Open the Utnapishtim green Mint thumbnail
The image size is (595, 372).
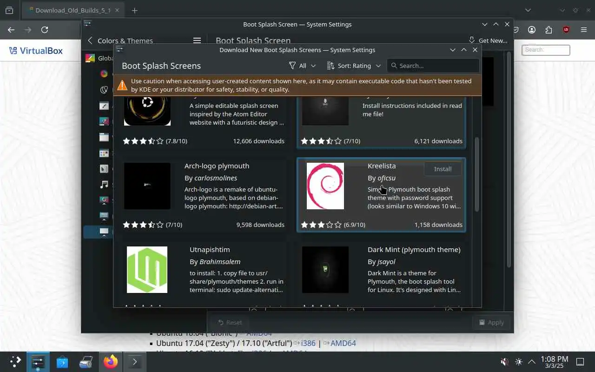147,270
